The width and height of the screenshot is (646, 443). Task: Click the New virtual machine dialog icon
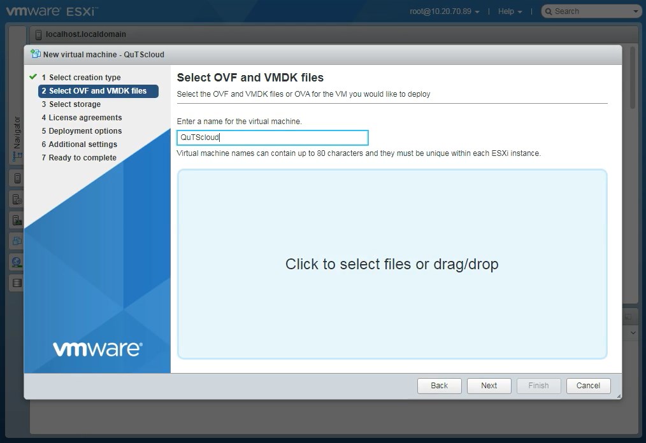[x=36, y=54]
